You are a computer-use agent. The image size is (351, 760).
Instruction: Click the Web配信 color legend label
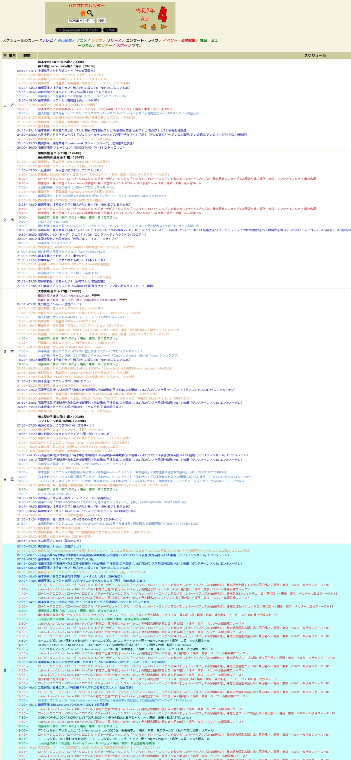[64, 40]
